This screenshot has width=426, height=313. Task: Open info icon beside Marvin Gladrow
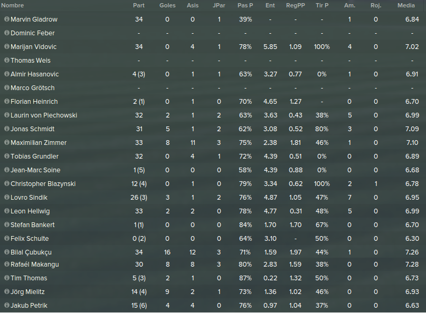7,19
